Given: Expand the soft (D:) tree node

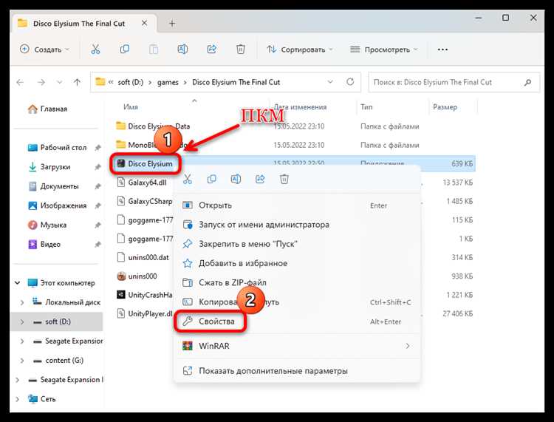Looking at the screenshot, I should pos(22,322).
